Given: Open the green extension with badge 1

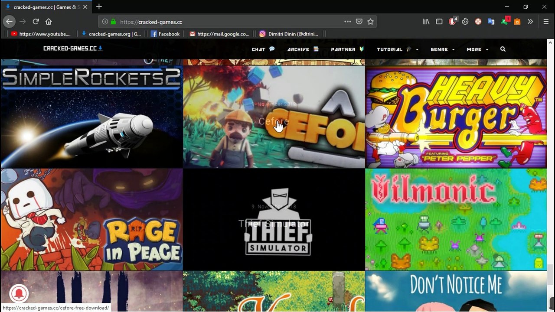Looking at the screenshot, I should tap(505, 21).
